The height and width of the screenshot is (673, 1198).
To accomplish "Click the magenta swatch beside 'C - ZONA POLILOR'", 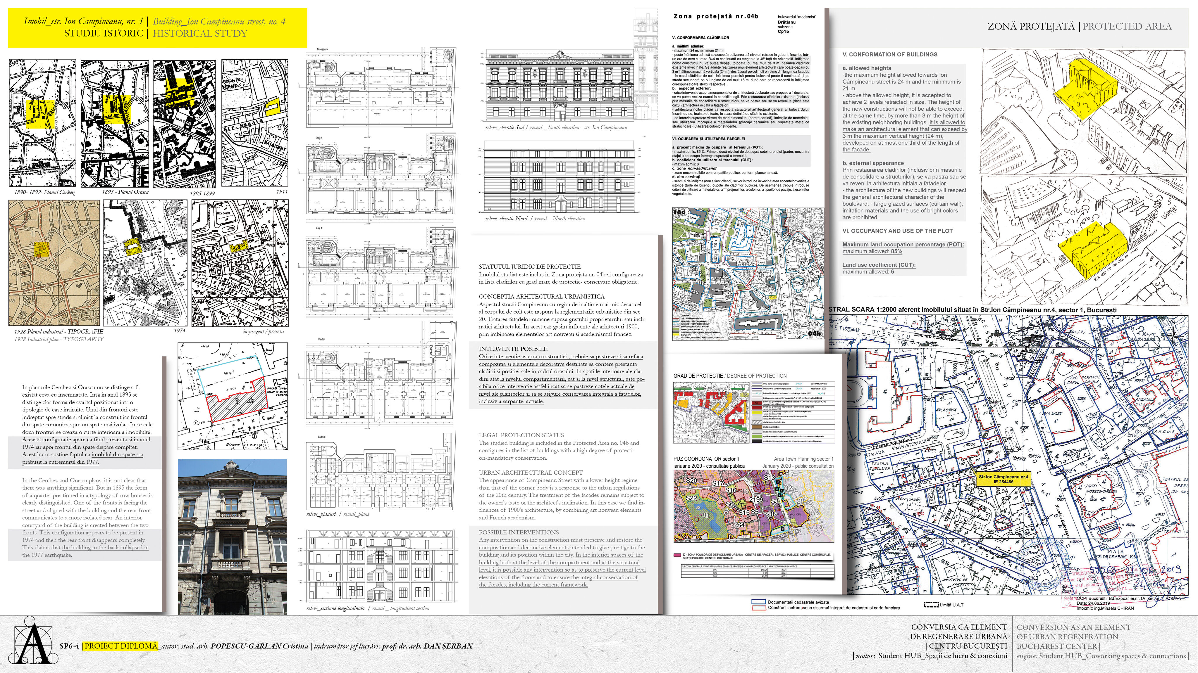I will (x=677, y=555).
